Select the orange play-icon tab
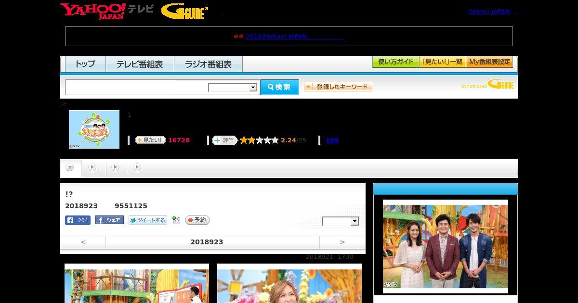The image size is (578, 303). [92, 167]
